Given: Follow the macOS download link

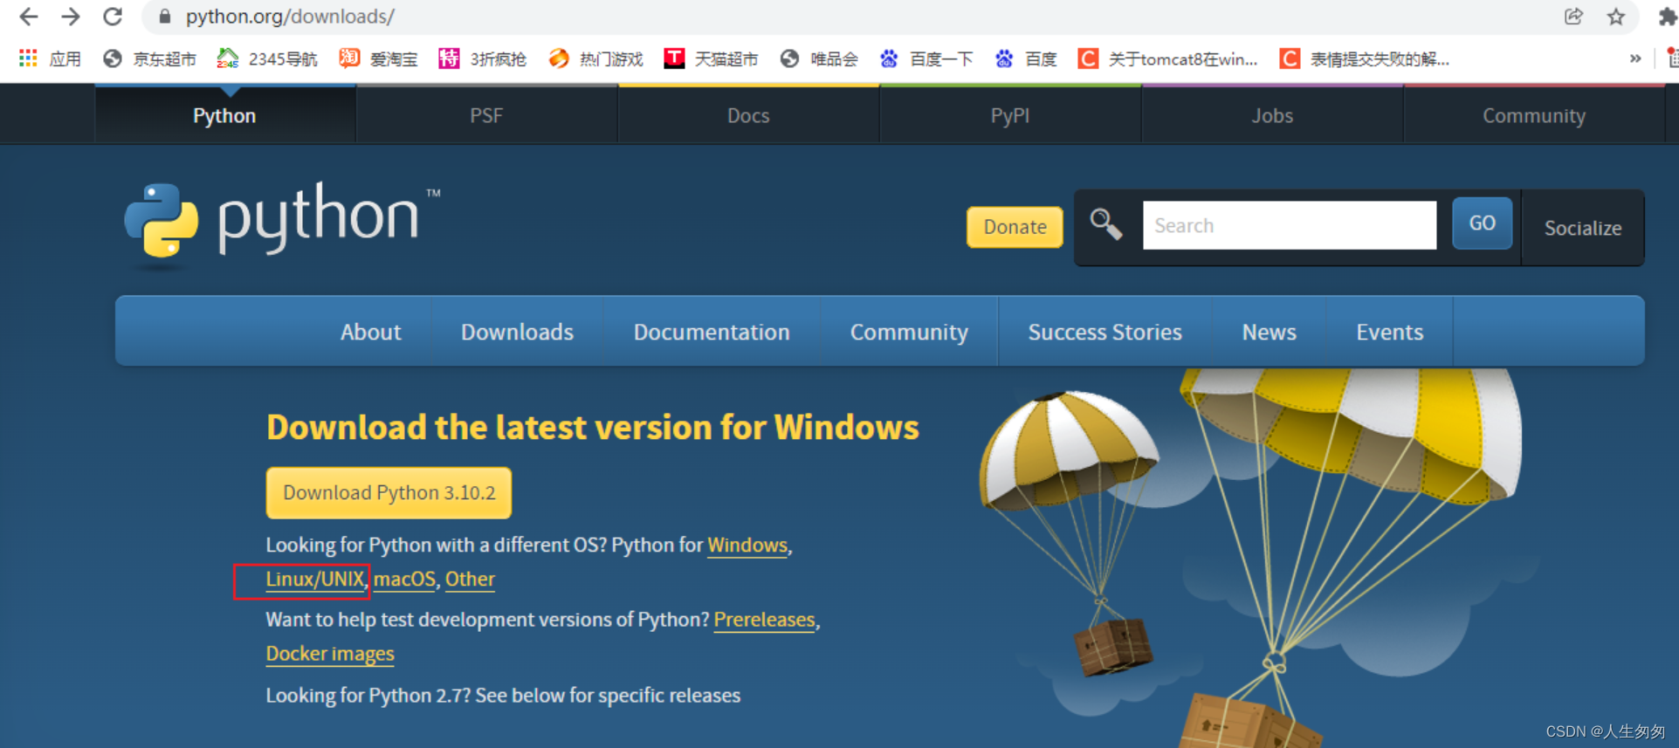Looking at the screenshot, I should (x=404, y=580).
